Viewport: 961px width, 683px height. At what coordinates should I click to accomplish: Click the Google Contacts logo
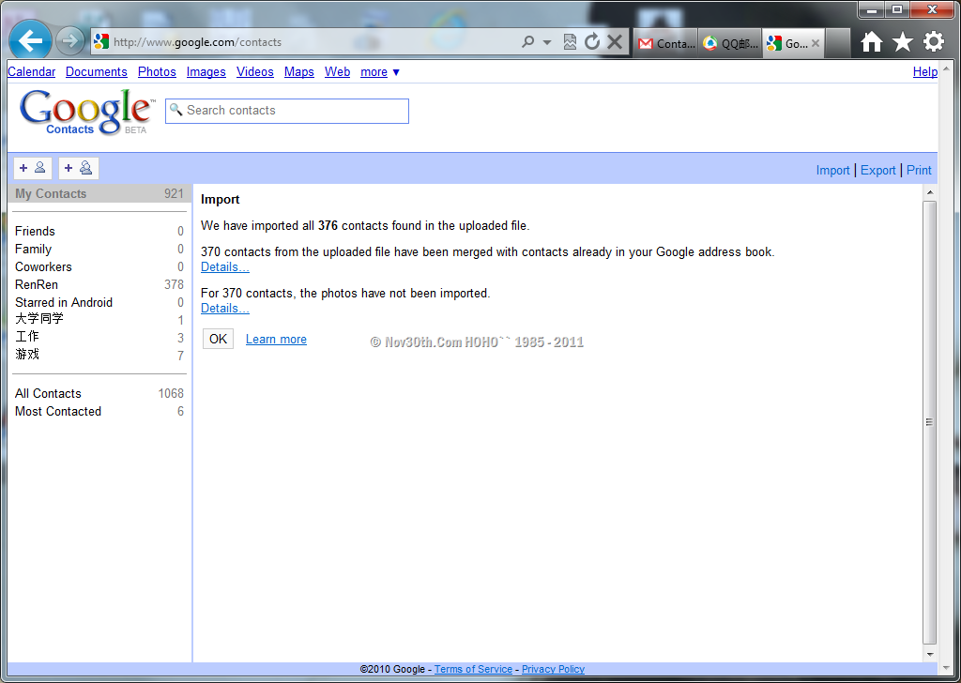(x=86, y=112)
